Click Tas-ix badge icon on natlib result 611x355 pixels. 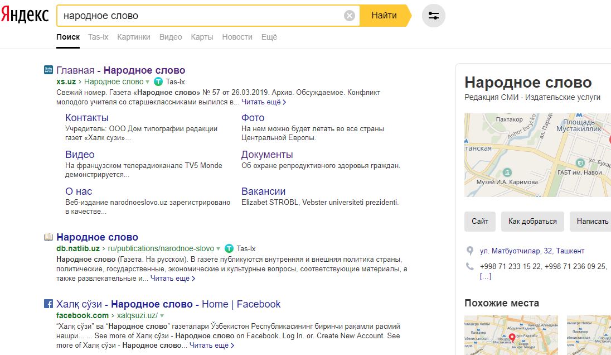(x=229, y=248)
